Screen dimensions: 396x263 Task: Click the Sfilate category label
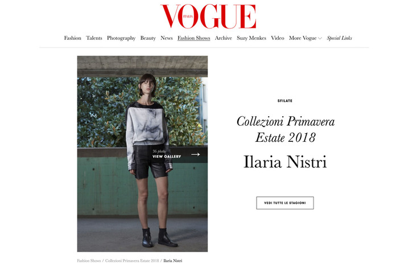coord(285,101)
